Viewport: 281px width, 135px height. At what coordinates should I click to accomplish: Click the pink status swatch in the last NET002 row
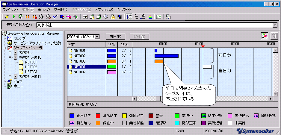tap(112, 72)
